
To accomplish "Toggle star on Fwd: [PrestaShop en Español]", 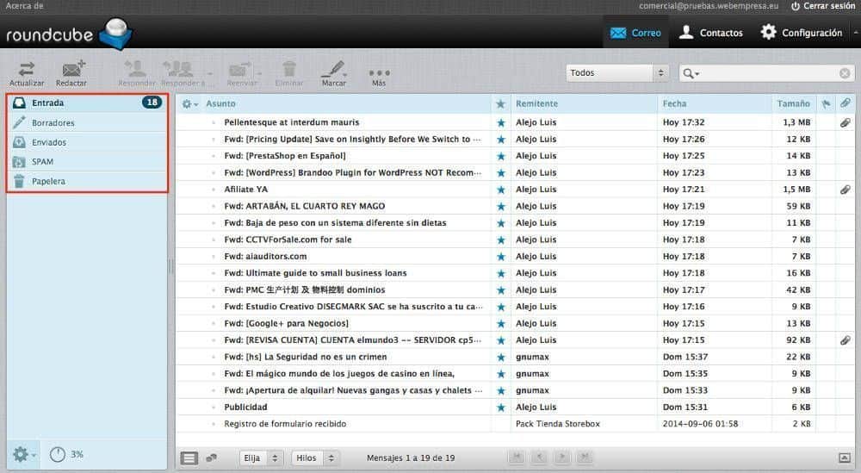I will click(501, 156).
